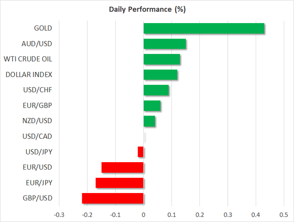This screenshot has width=294, height=222.
Task: Click the -0.3 x-axis tick label
Action: click(59, 215)
